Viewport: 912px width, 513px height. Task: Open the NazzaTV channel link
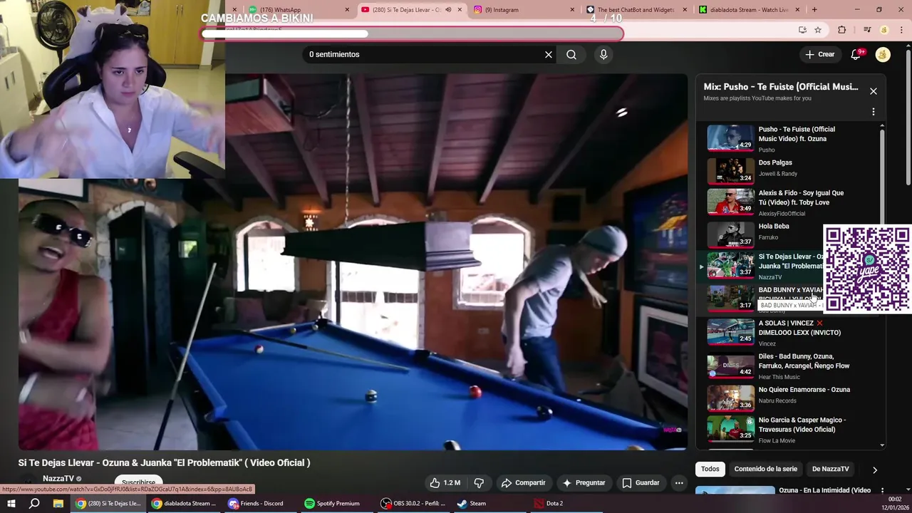tap(58, 479)
